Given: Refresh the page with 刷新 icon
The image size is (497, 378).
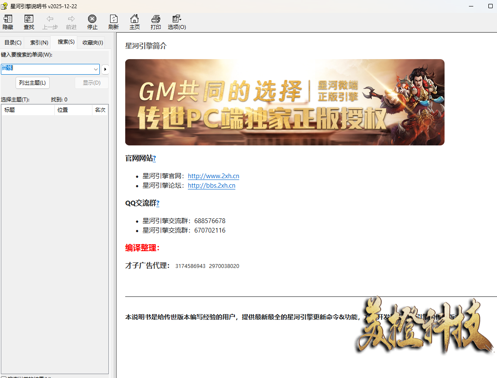Looking at the screenshot, I should (113, 19).
